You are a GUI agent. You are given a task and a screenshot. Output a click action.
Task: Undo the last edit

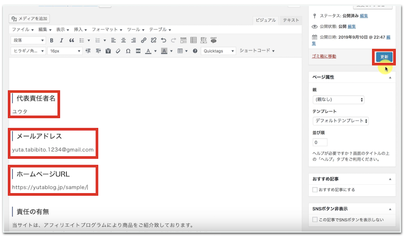pyautogui.click(x=163, y=40)
